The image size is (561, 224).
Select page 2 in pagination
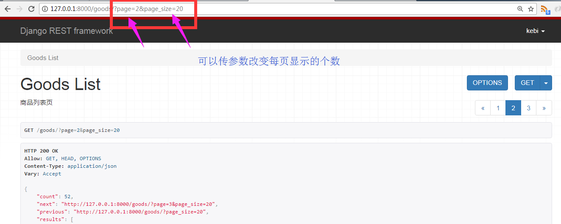coord(513,108)
